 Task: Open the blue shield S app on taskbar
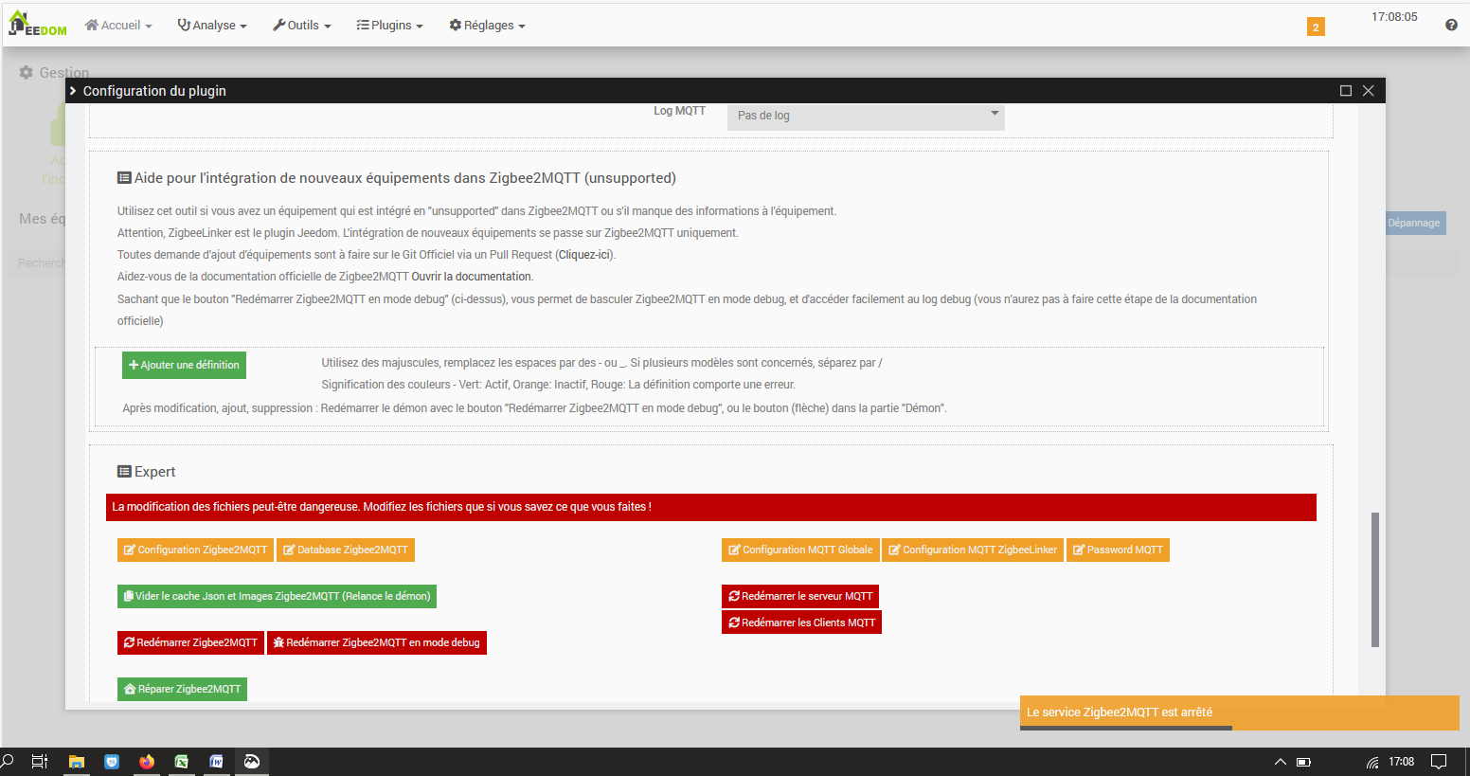pos(112,762)
